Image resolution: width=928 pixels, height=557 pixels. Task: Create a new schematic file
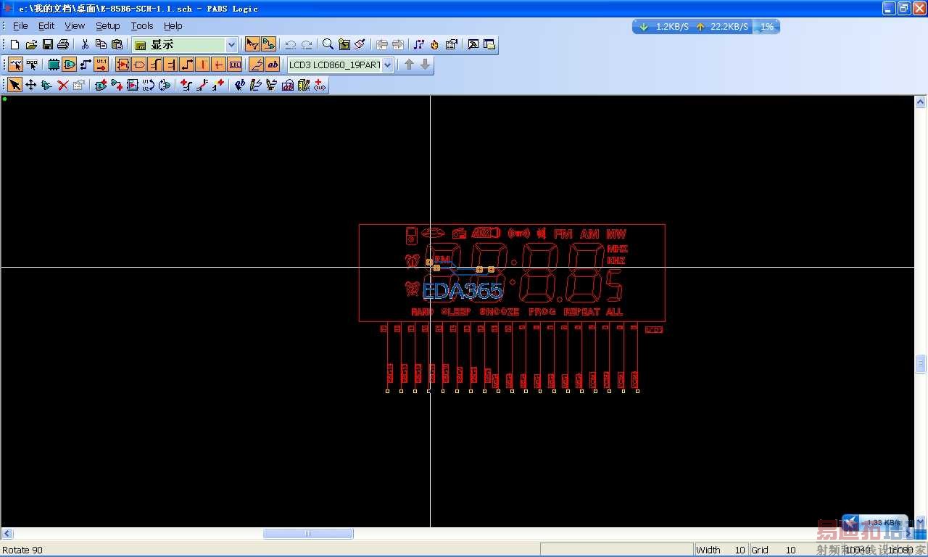click(x=14, y=44)
